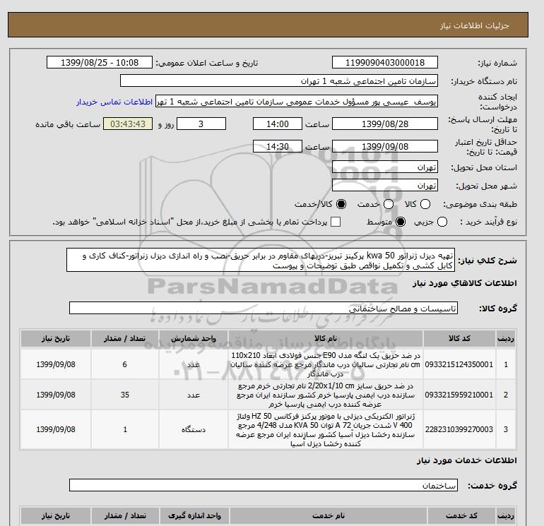The width and height of the screenshot is (544, 526).
Task: Click the Perkins generator item name cell
Action: (326, 429)
